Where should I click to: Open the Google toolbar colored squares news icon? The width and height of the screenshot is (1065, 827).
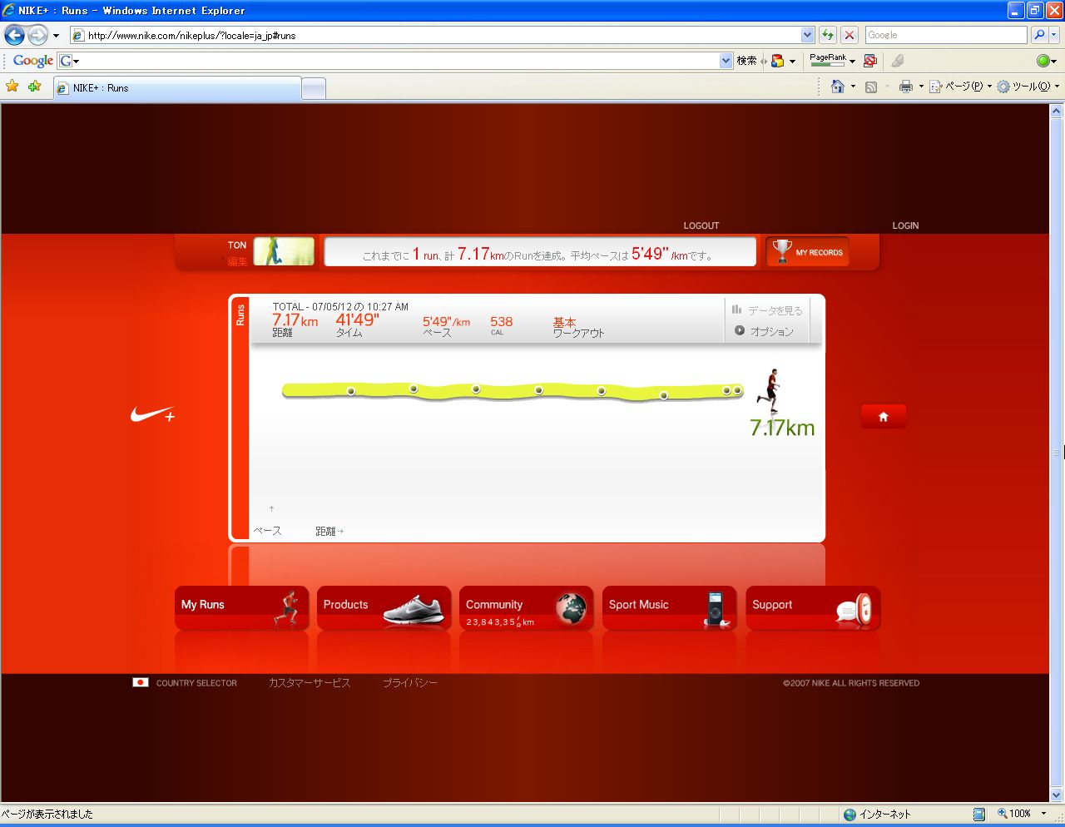[778, 61]
